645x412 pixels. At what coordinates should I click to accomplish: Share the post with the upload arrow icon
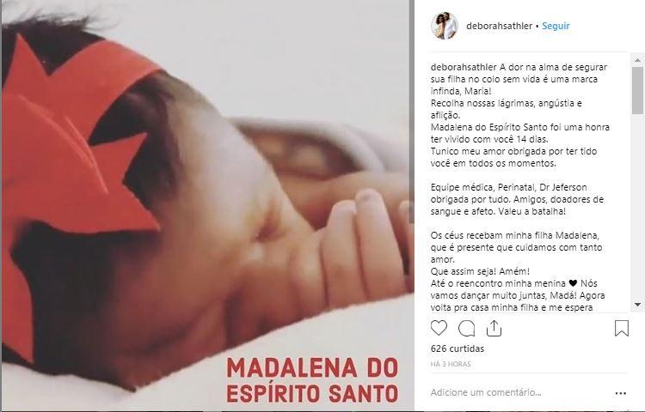(x=494, y=328)
